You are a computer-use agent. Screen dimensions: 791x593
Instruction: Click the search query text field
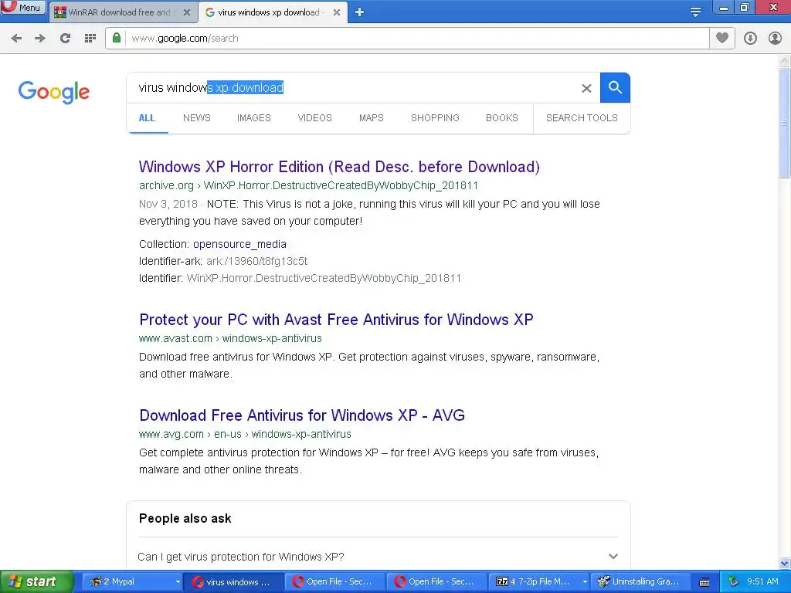point(353,88)
